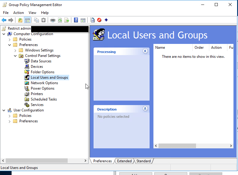Open Help with the question mark icon

(x=76, y=20)
